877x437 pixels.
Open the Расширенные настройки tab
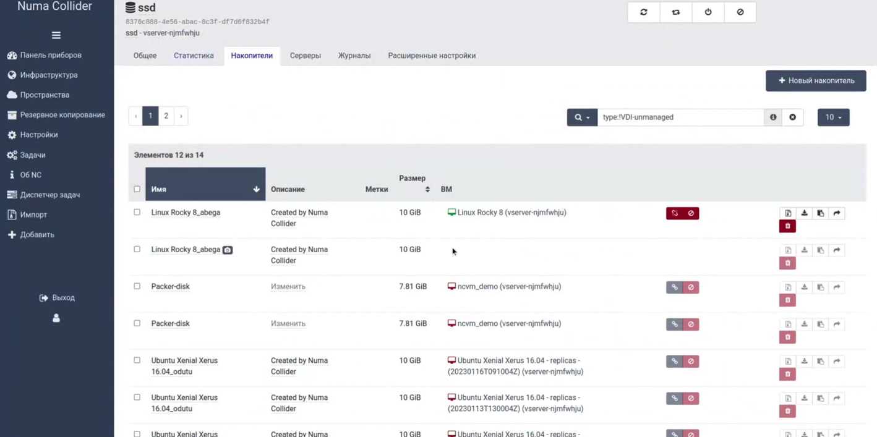pos(432,56)
